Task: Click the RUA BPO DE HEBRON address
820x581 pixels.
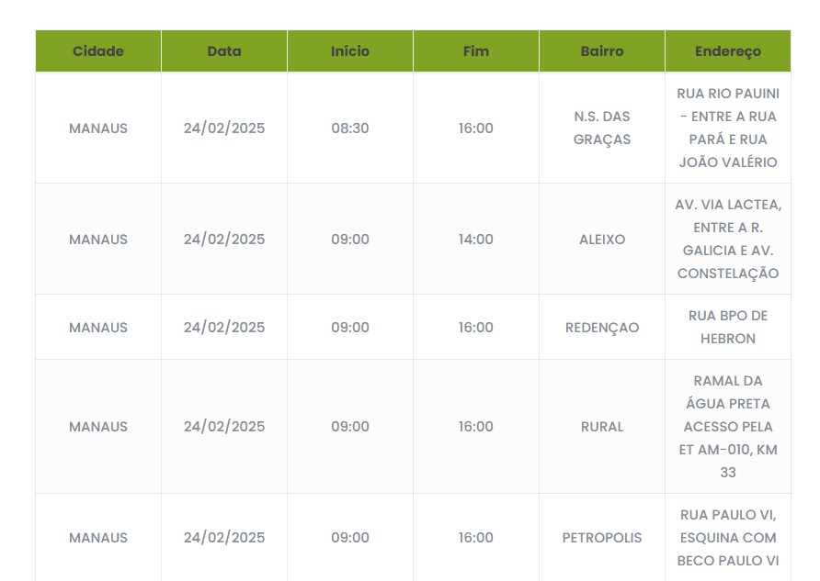Action: point(728,328)
